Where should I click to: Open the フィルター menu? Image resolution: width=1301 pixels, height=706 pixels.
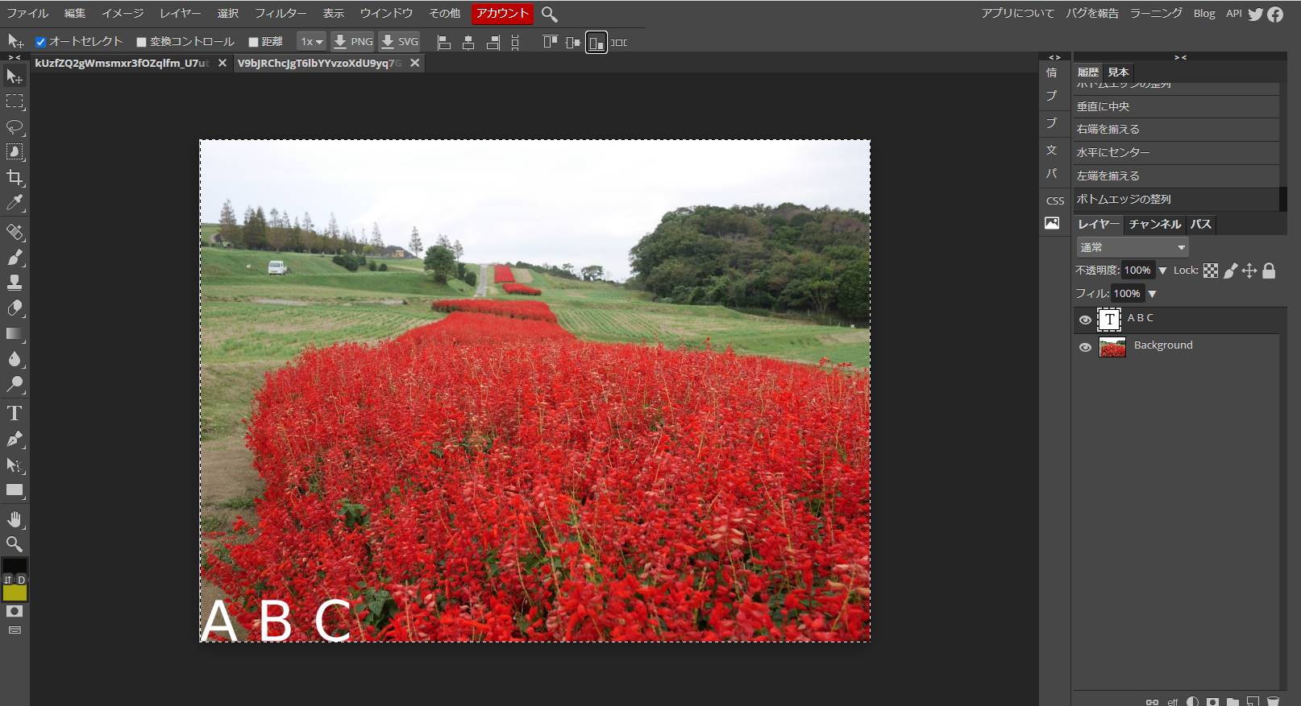(x=281, y=14)
